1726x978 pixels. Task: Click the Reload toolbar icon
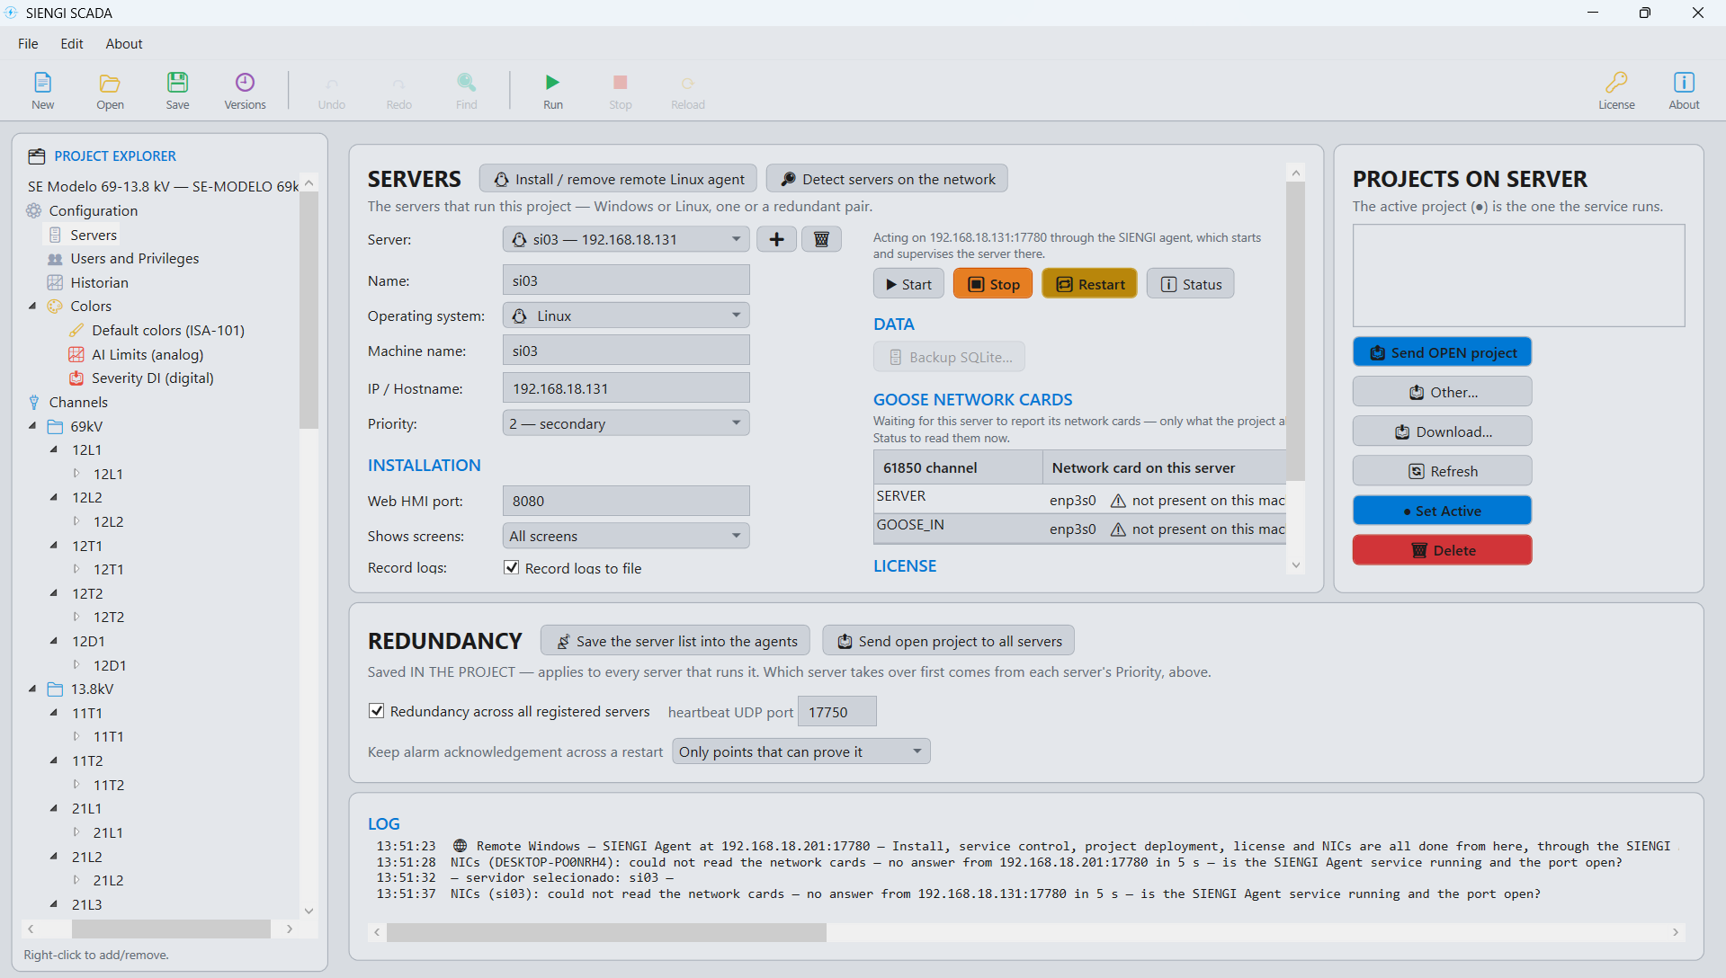point(687,90)
